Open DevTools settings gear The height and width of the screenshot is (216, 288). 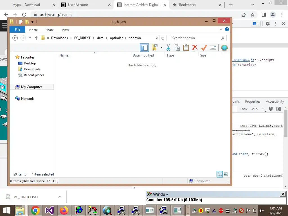pos(268,24)
